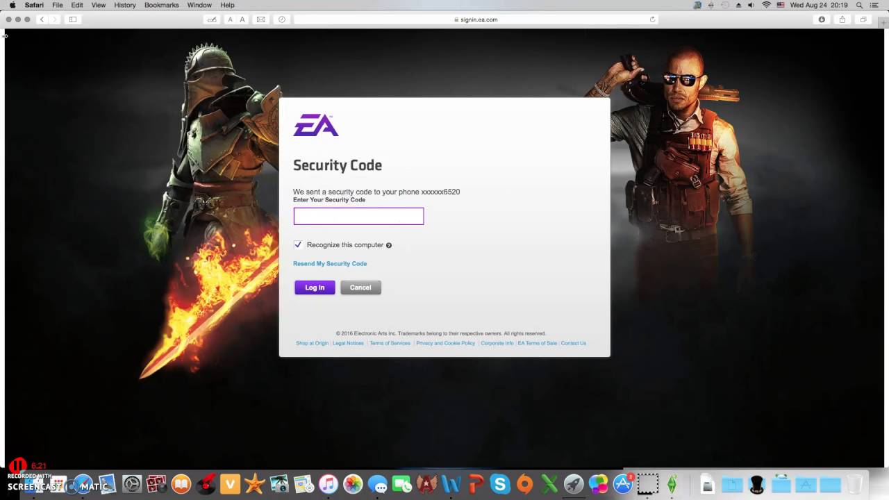Viewport: 889px width, 500px height.
Task: Open the Help menu
Action: 227,5
